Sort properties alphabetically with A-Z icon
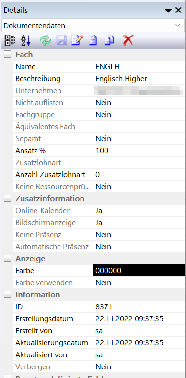This screenshot has width=186, height=378. pos(25,40)
